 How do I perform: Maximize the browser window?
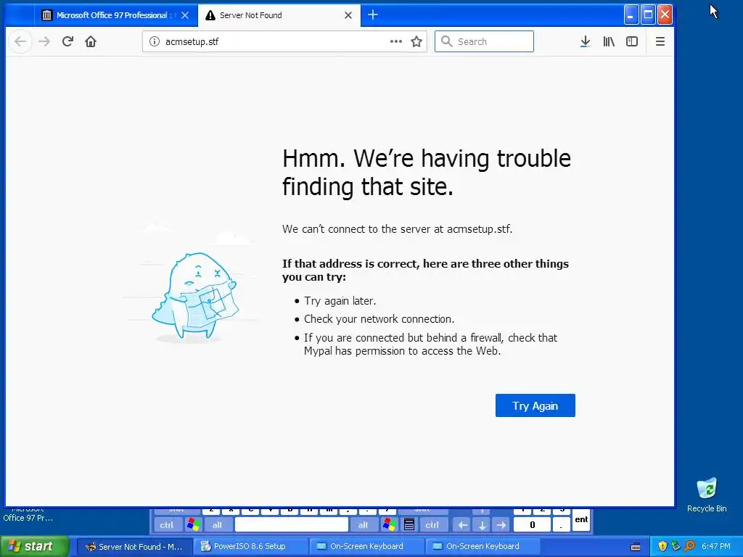pos(648,15)
